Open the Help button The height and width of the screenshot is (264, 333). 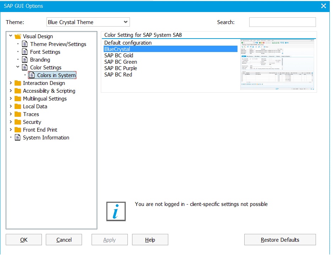[x=150, y=240]
